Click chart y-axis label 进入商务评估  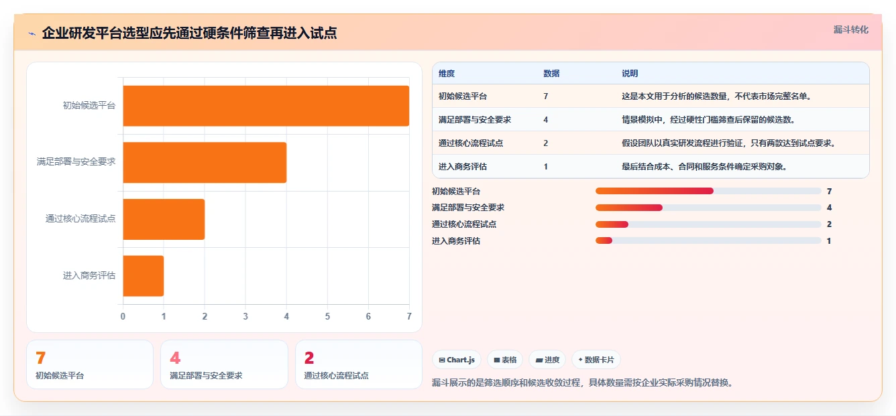pos(89,275)
